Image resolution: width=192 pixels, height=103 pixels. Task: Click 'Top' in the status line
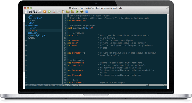pyautogui.click(x=165, y=85)
